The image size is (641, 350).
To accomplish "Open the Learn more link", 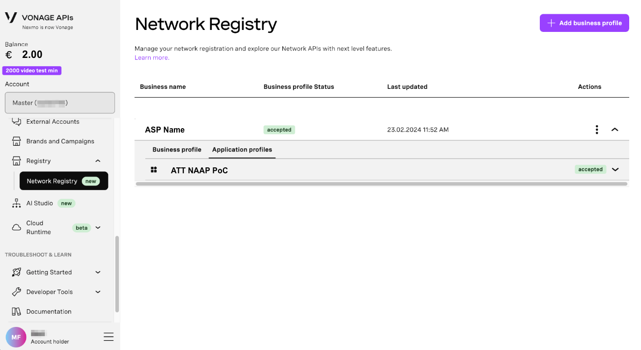I will [x=151, y=57].
